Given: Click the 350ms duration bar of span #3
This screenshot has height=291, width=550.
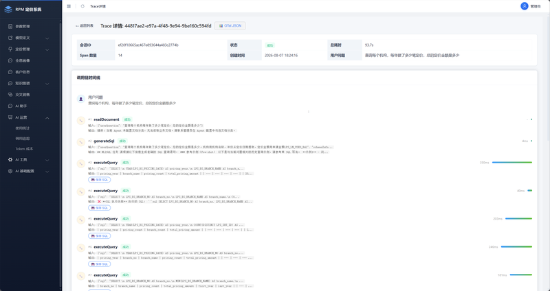Looking at the screenshot, I should 512,163.
